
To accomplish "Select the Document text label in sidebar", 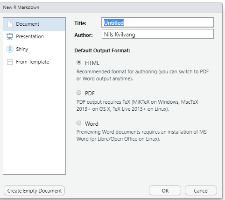I will point(28,24).
